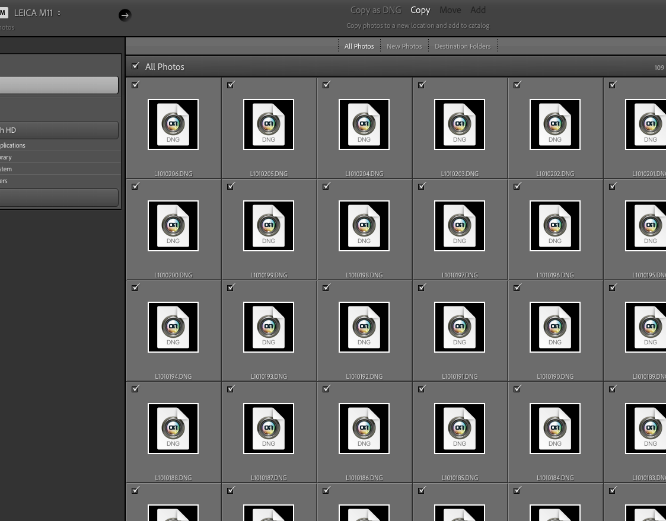Click the L1010189.DNG thumbnail at right edge
Screen dimensions: 666x521
tap(646, 327)
